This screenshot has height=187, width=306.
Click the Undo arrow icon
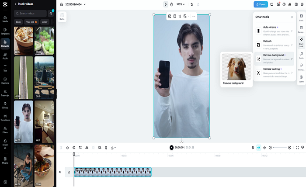tap(191, 4)
